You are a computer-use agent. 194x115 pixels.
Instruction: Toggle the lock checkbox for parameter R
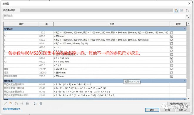tap(172, 47)
